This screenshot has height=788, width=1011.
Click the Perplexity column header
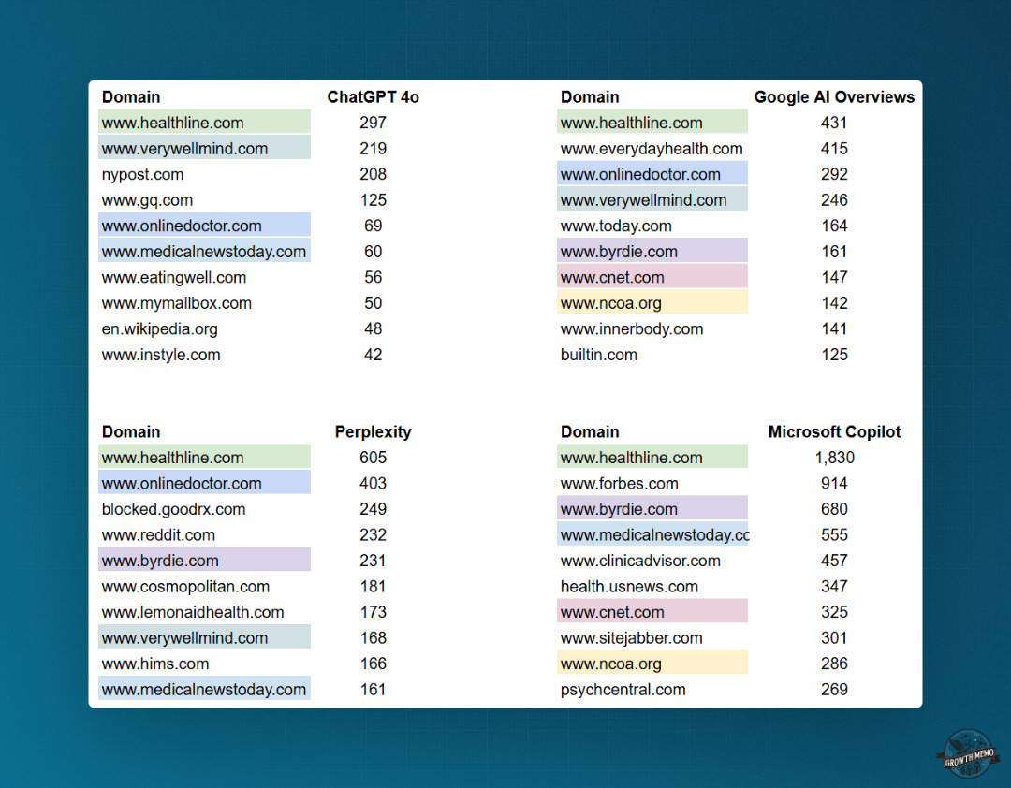pyautogui.click(x=373, y=432)
